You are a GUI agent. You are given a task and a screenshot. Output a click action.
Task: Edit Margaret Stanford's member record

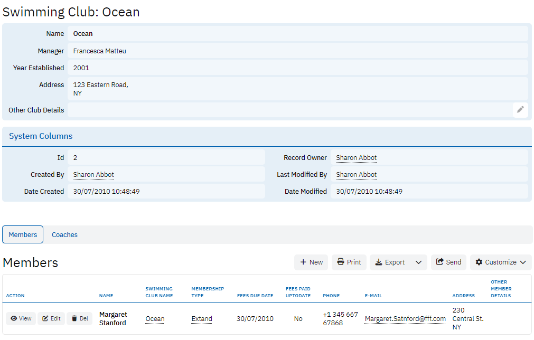click(x=51, y=318)
